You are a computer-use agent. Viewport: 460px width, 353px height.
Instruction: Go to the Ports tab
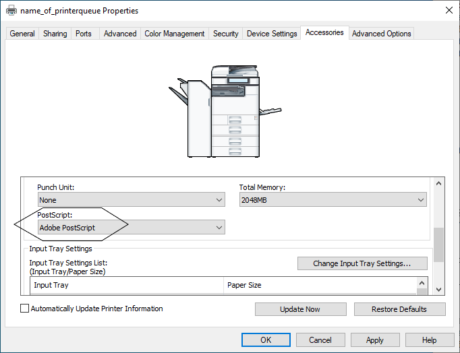pyautogui.click(x=84, y=34)
